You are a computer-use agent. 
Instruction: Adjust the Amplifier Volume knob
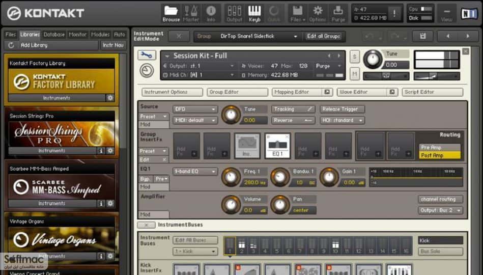point(231,204)
